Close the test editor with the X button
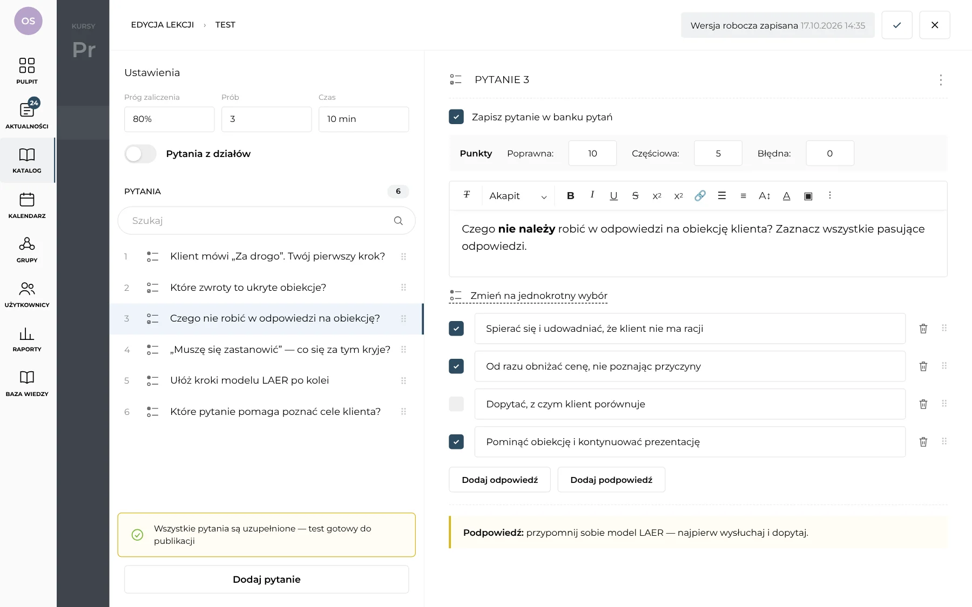Image resolution: width=972 pixels, height=607 pixels. (x=935, y=25)
